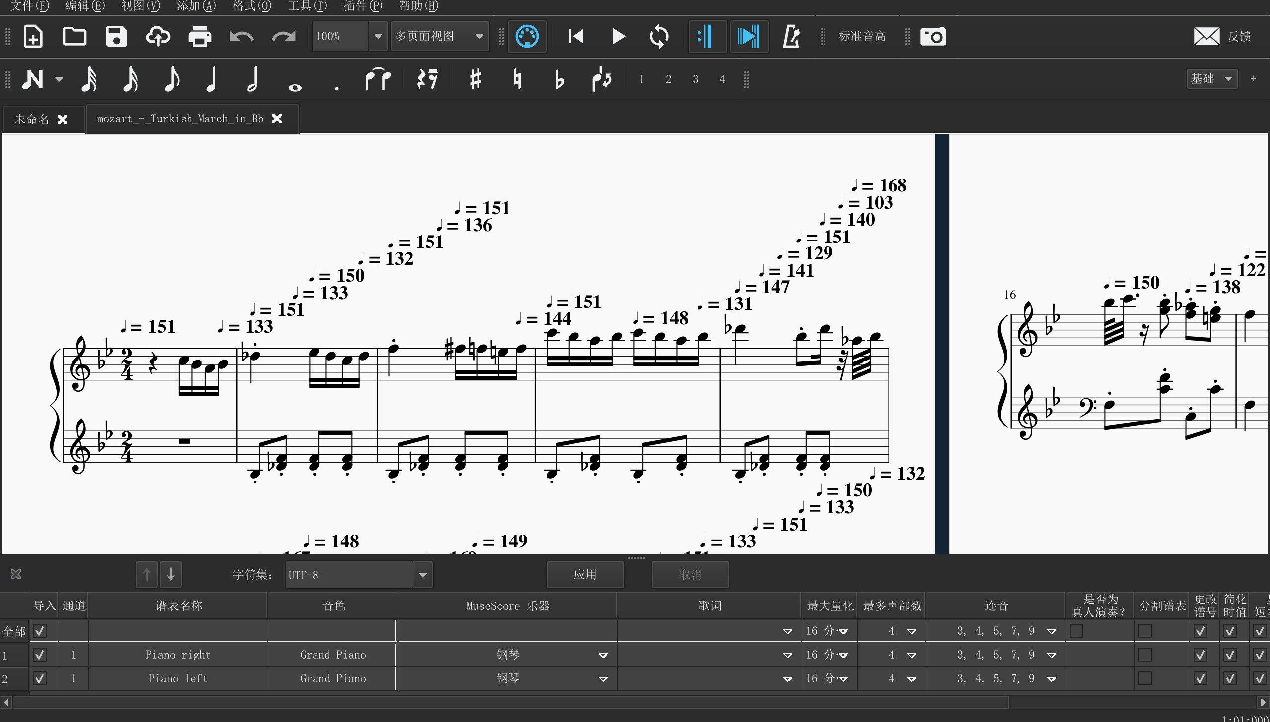1270x722 pixels.
Task: Toggle MIDI input with the blue plug icon
Action: click(527, 37)
